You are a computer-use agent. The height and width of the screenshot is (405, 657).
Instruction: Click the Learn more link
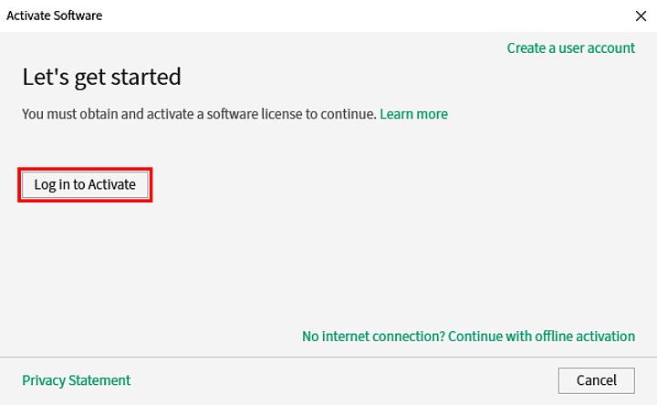click(413, 114)
